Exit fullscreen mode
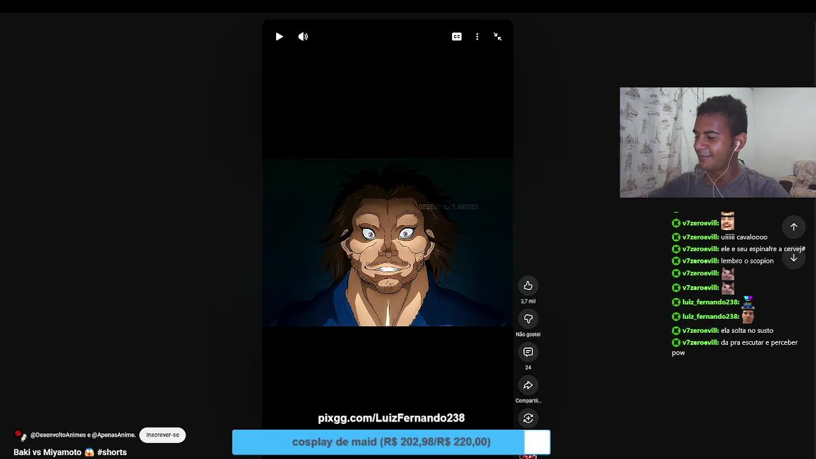This screenshot has width=816, height=459. tap(497, 37)
